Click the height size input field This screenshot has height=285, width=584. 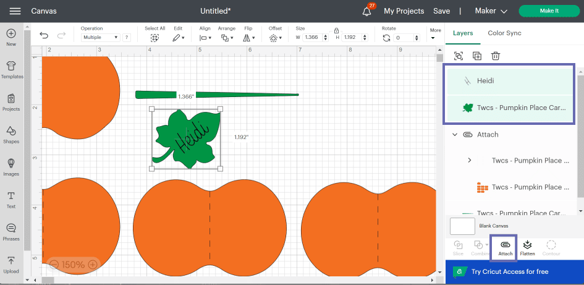click(352, 37)
